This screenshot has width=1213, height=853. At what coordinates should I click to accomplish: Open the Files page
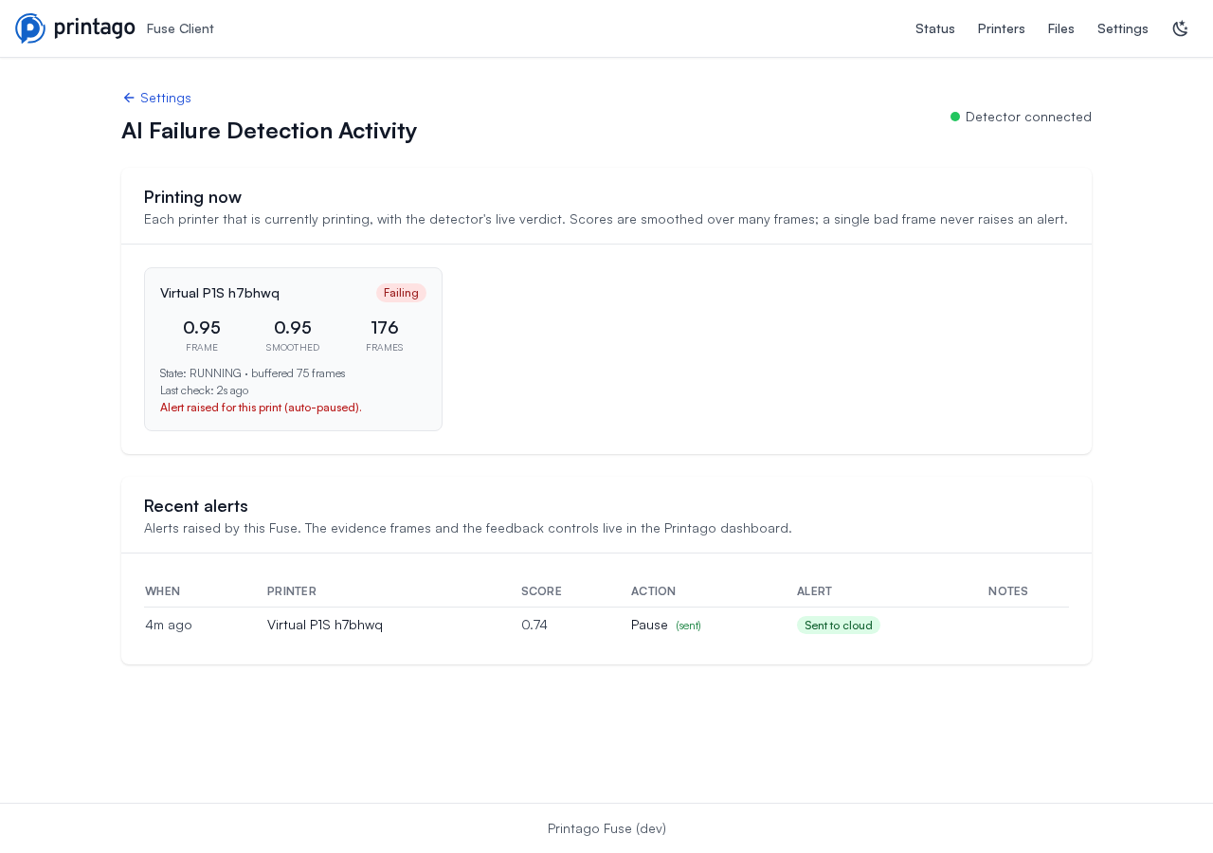[x=1061, y=28]
